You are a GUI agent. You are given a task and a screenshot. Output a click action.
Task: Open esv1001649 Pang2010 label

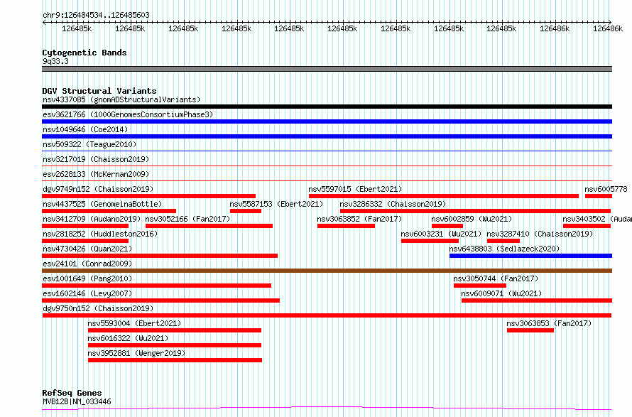pos(87,278)
